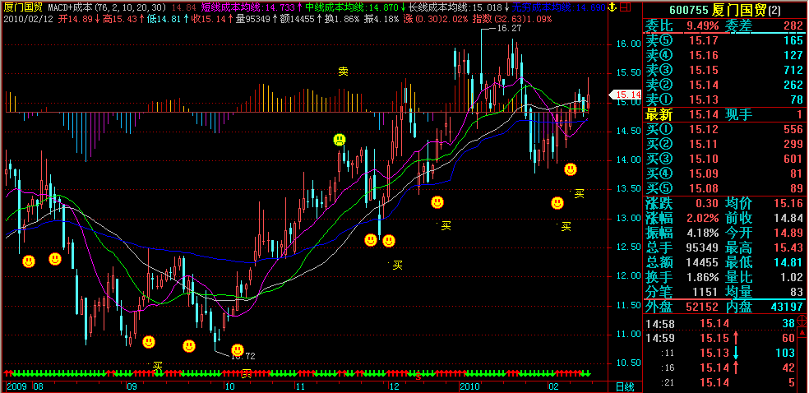This screenshot has height=393, width=809.
Task: Click the :21 tick row with volume 5
Action: click(x=721, y=382)
